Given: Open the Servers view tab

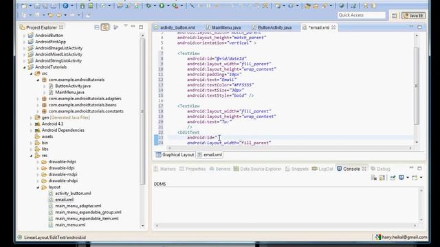Looking at the screenshot, I should (x=220, y=169).
